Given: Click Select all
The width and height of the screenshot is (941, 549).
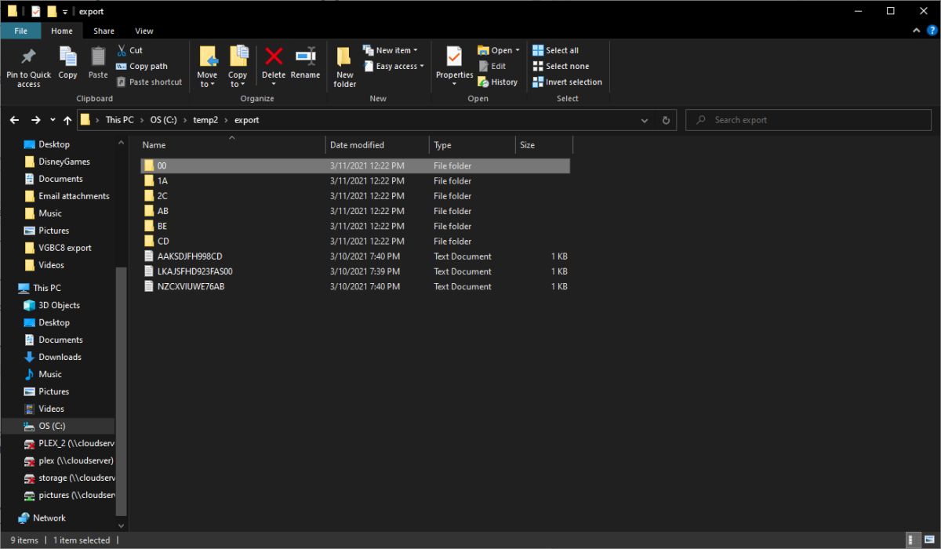Looking at the screenshot, I should coord(555,50).
